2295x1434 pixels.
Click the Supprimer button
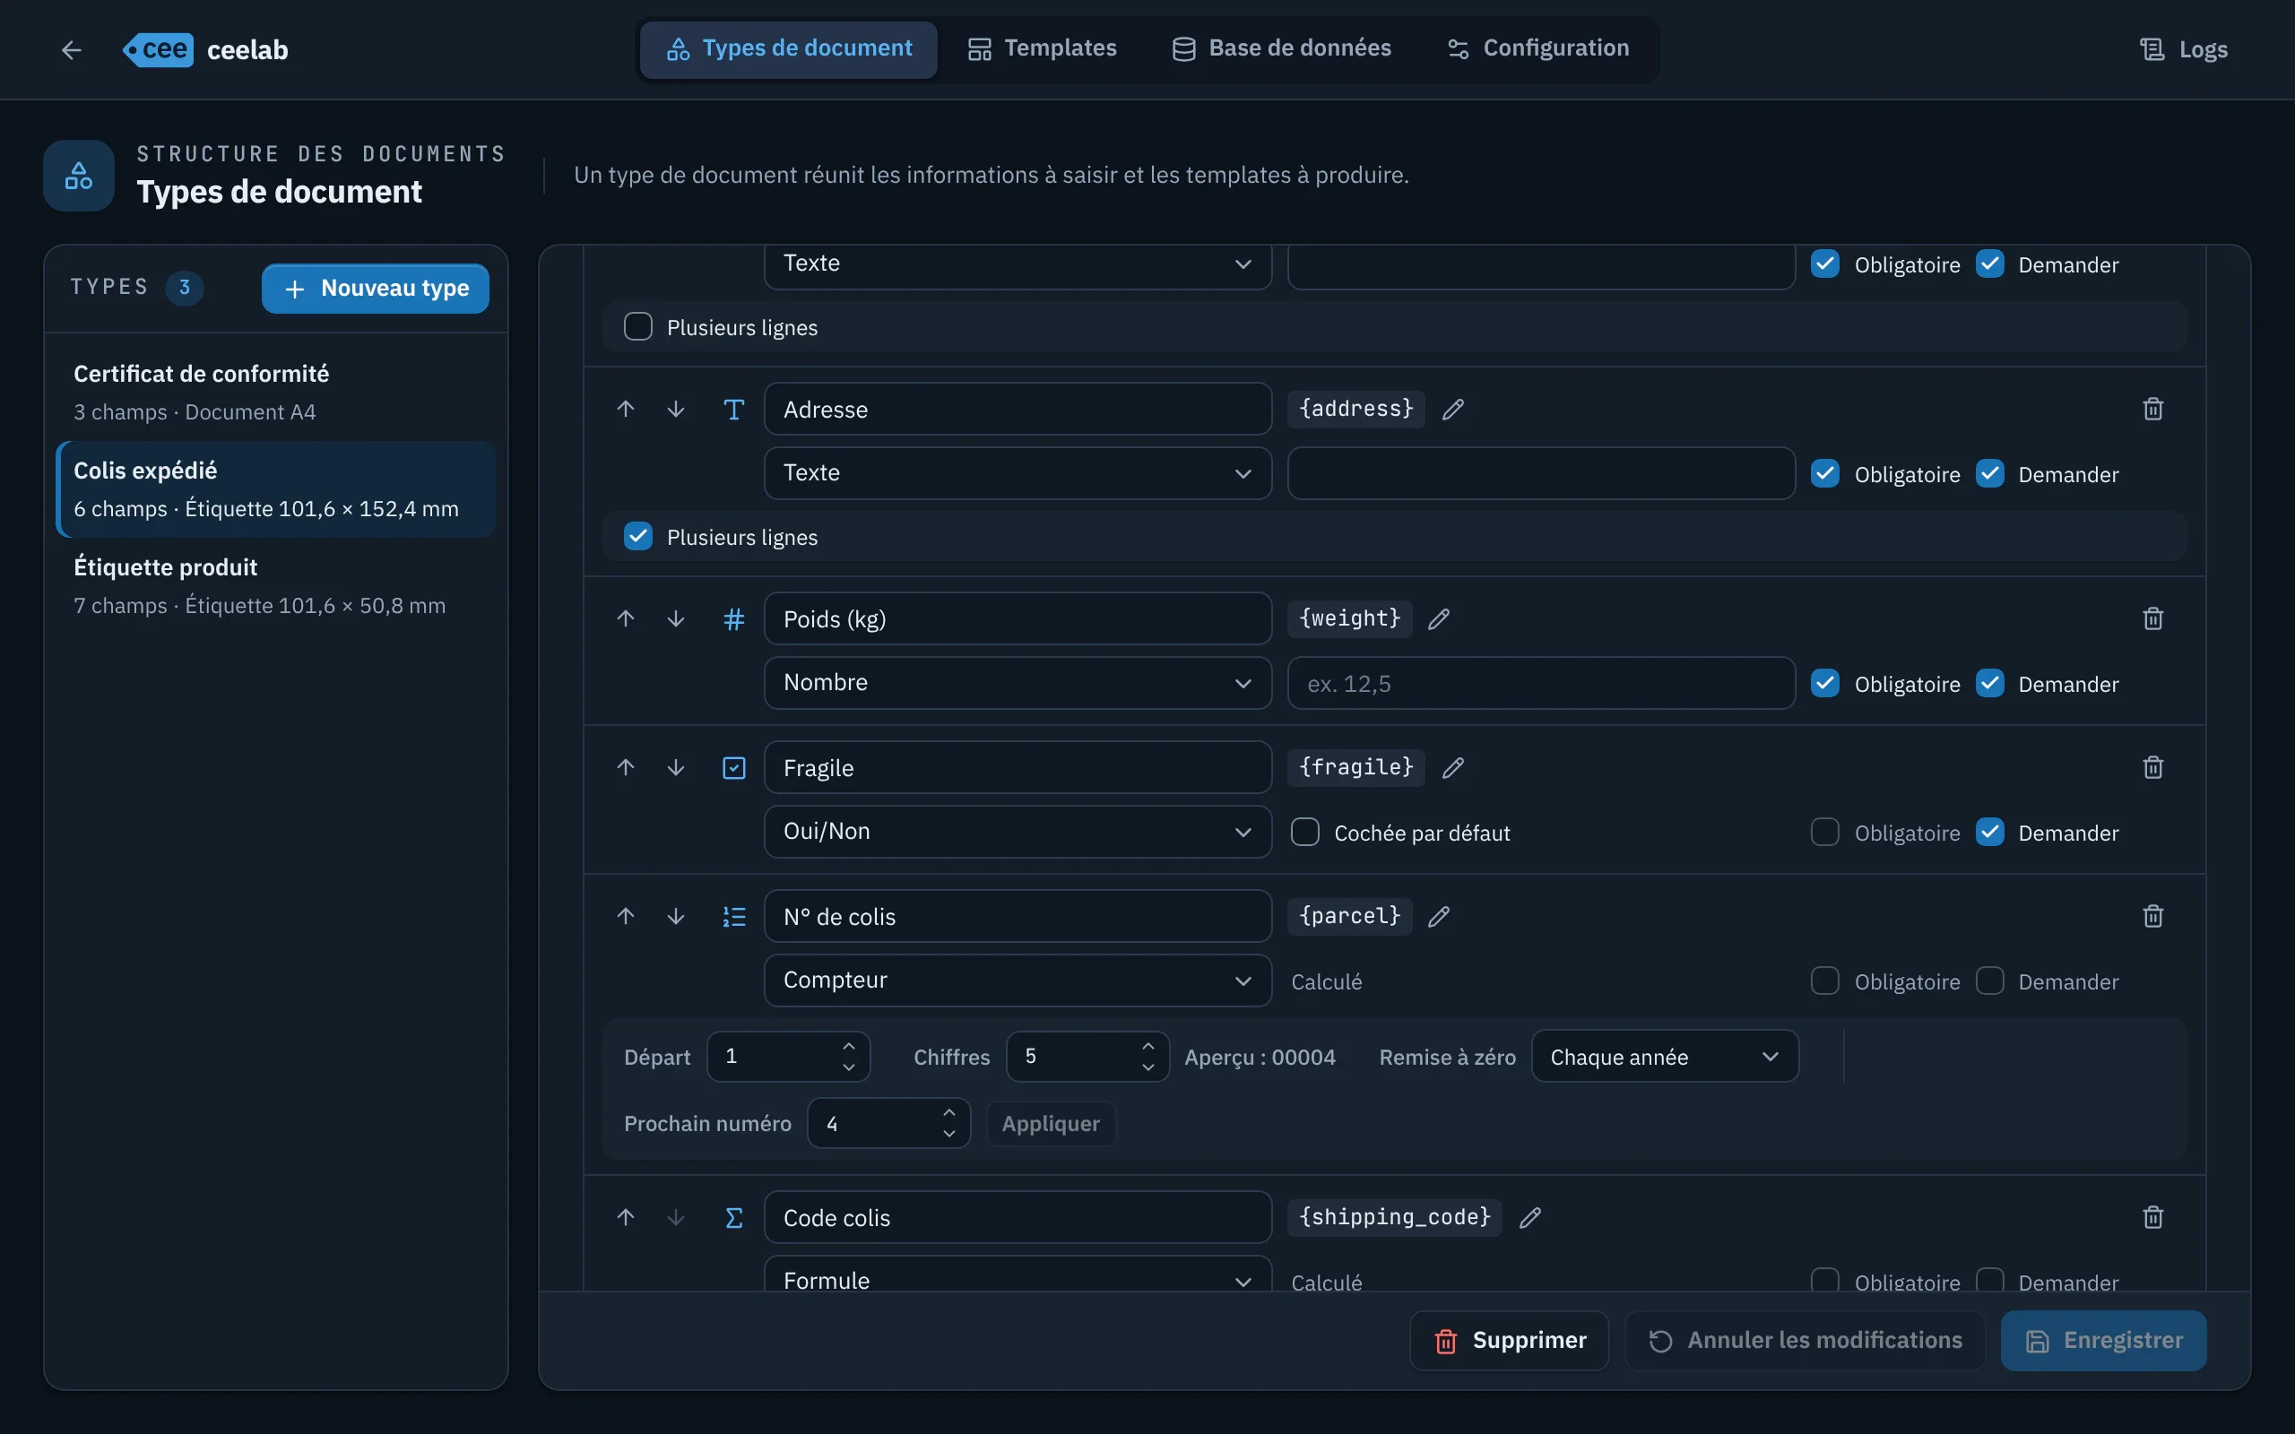[1509, 1340]
